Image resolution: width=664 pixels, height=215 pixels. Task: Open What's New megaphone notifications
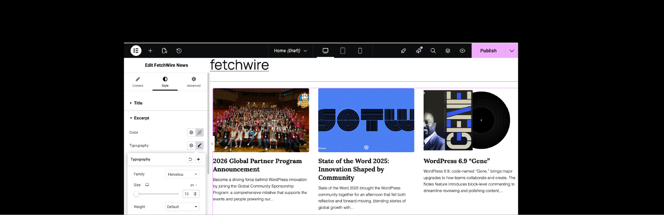tap(418, 51)
